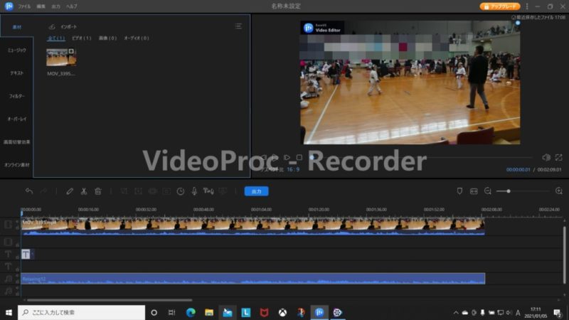Open the three-dot menu near Upgrade
This screenshot has width=569, height=320.
click(x=527, y=6)
